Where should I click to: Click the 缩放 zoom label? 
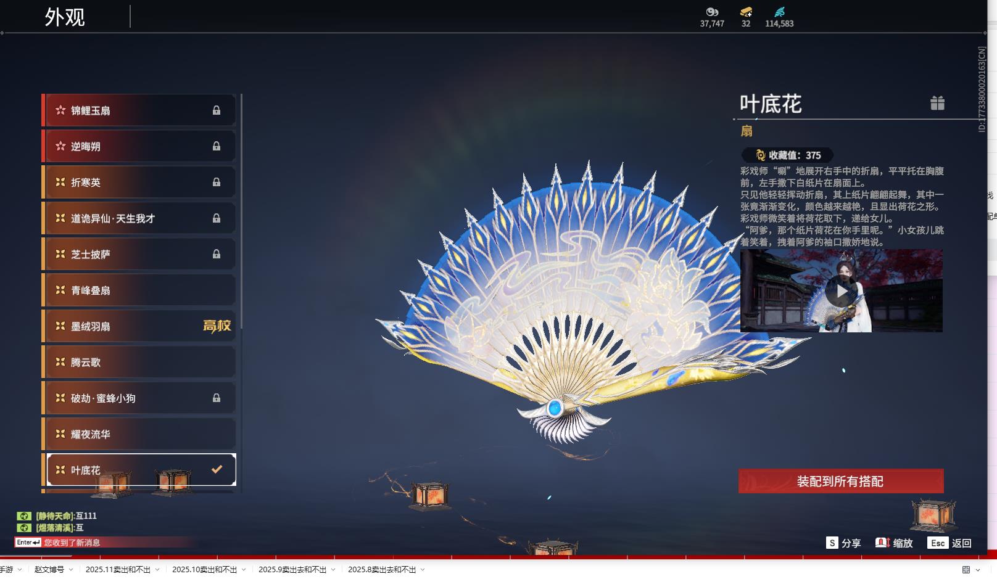coord(903,543)
